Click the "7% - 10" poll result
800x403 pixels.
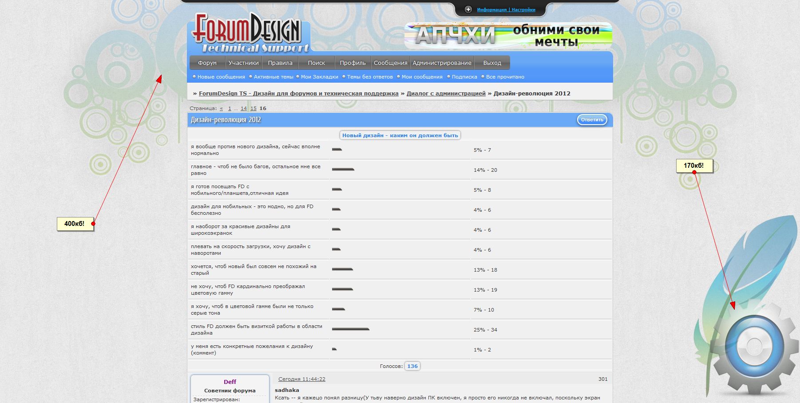point(484,310)
